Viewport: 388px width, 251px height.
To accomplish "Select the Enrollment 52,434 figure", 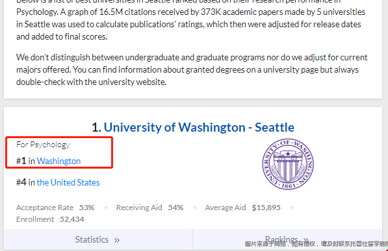I will coord(72,219).
